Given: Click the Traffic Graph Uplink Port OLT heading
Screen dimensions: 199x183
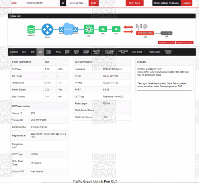Looking at the screenshot, I should tap(95, 181).
